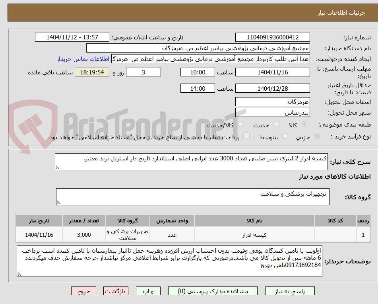This screenshot has width=378, height=304.
Task: Click the row number cell 1
Action: click(363, 235)
